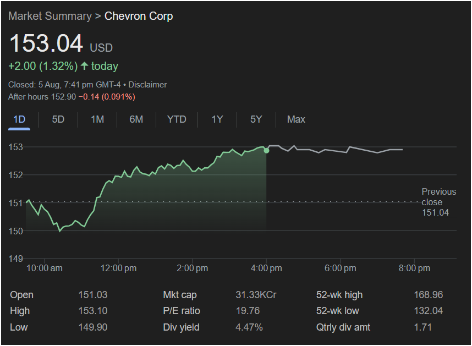Image resolution: width=472 pixels, height=346 pixels.
Task: Click the +2.00 (1.32%) change value
Action: 43,66
